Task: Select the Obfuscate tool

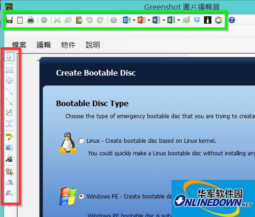Action: tap(9, 147)
